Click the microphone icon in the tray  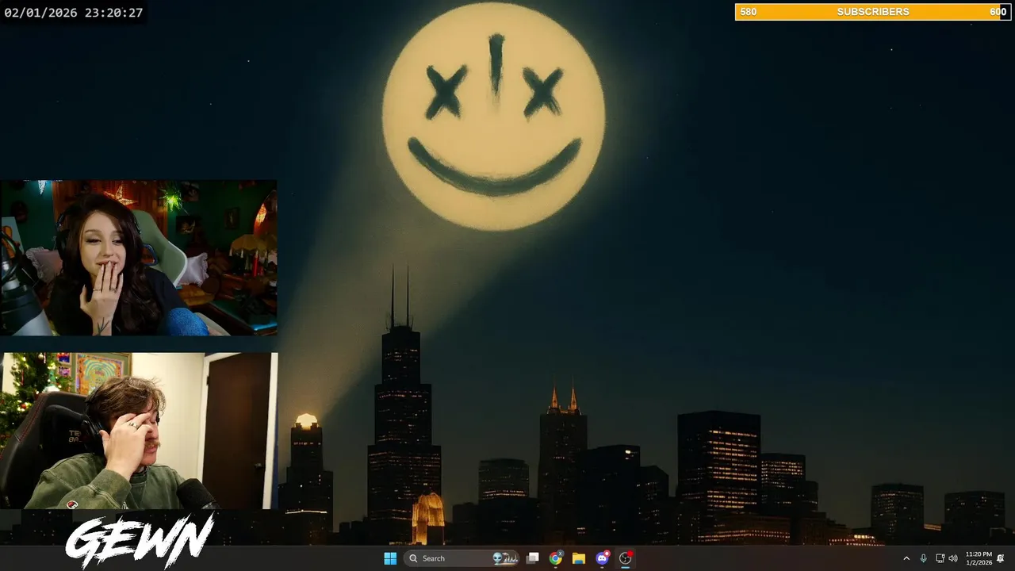(x=923, y=558)
